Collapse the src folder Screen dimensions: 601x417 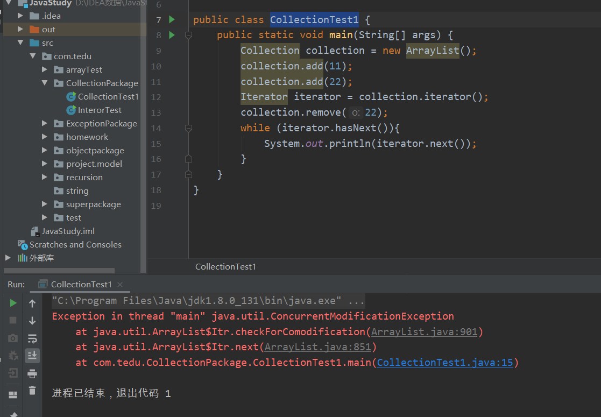(20, 43)
